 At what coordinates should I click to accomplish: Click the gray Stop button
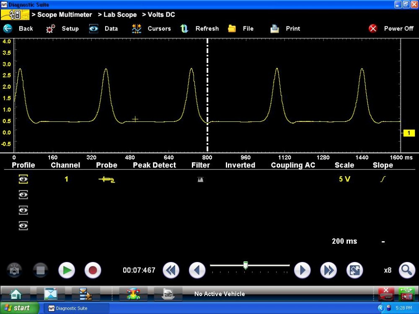pyautogui.click(x=40, y=270)
